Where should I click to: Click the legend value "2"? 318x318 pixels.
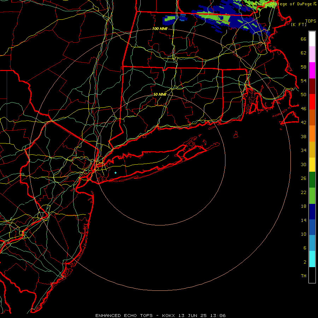tap(305, 262)
